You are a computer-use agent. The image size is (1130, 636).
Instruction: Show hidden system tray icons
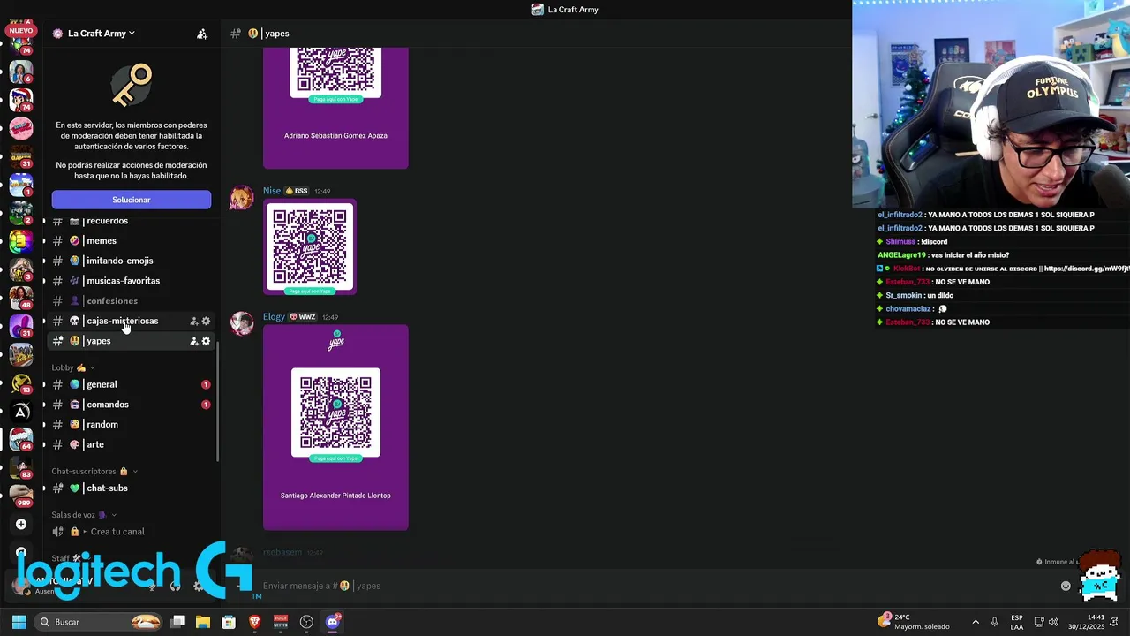976,622
